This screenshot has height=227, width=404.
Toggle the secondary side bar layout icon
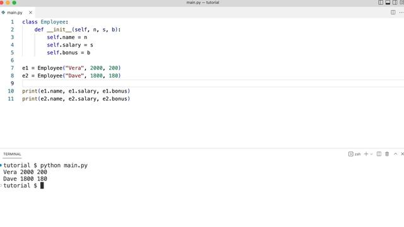[x=395, y=3]
